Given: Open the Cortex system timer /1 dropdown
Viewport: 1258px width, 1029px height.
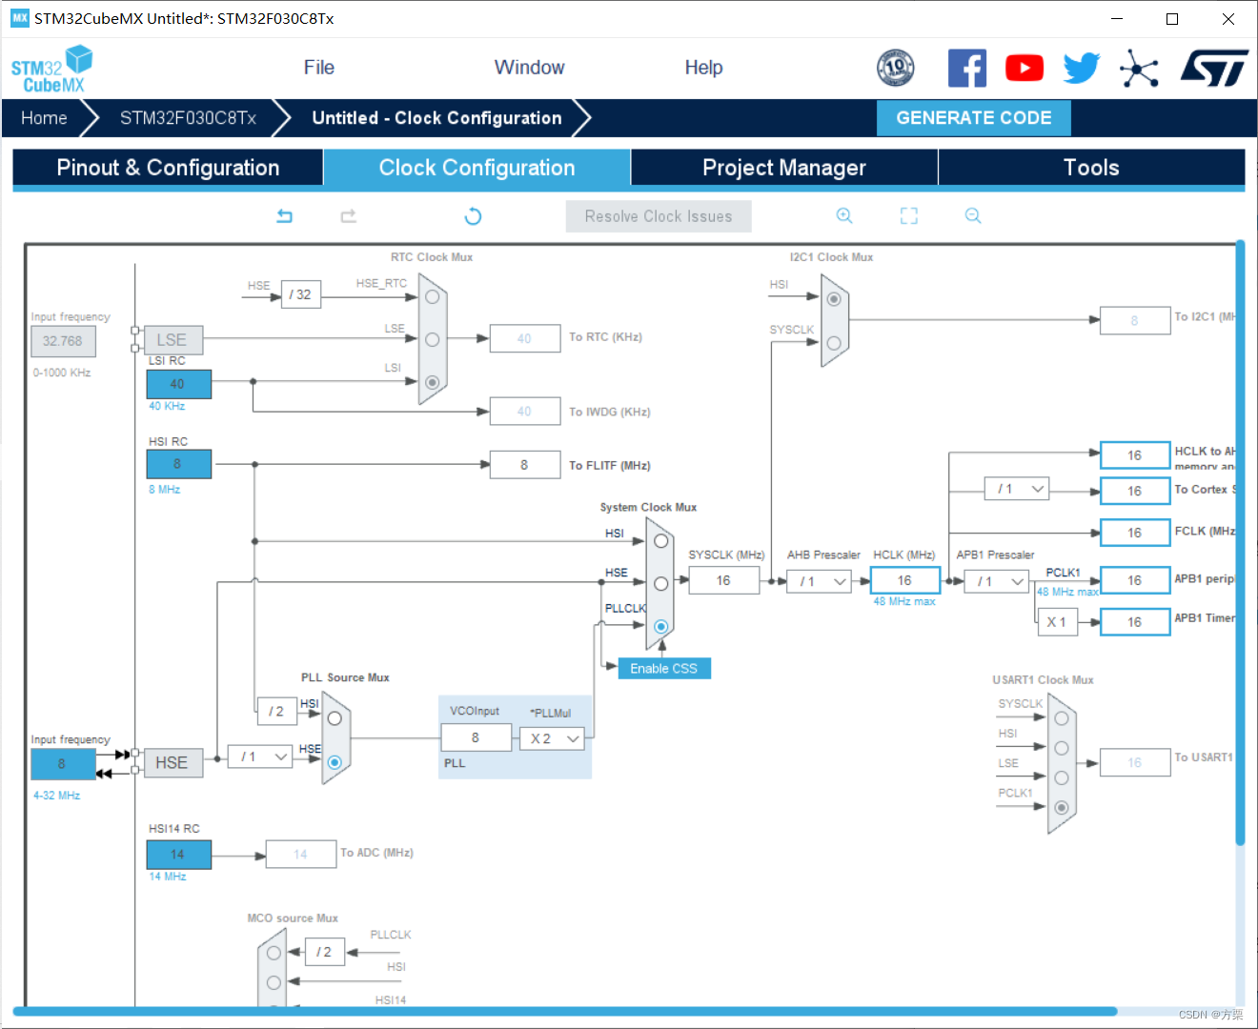Looking at the screenshot, I should 1017,489.
